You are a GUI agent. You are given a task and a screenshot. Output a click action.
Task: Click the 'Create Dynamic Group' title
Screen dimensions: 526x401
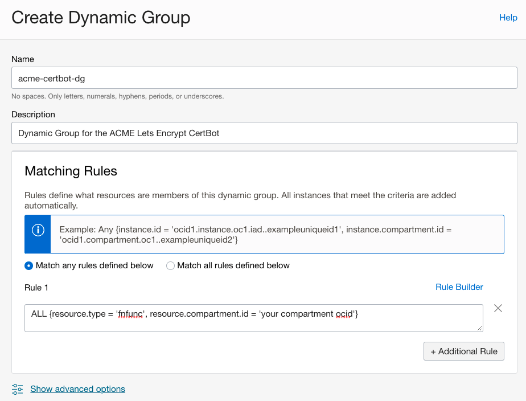tap(101, 18)
